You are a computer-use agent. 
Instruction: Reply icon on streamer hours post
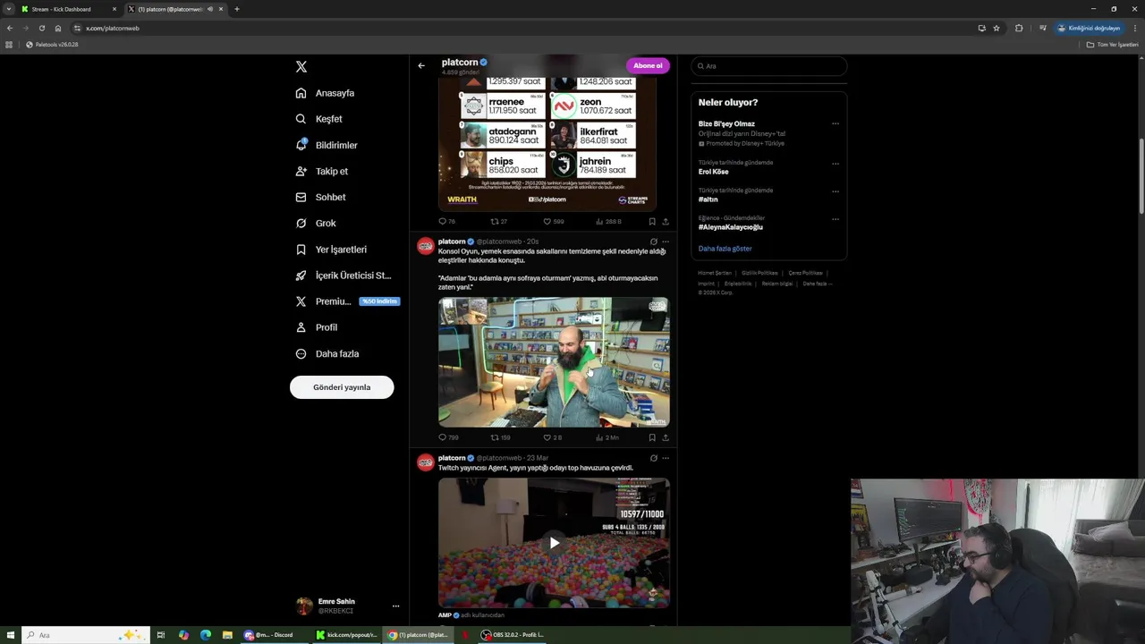[442, 221]
